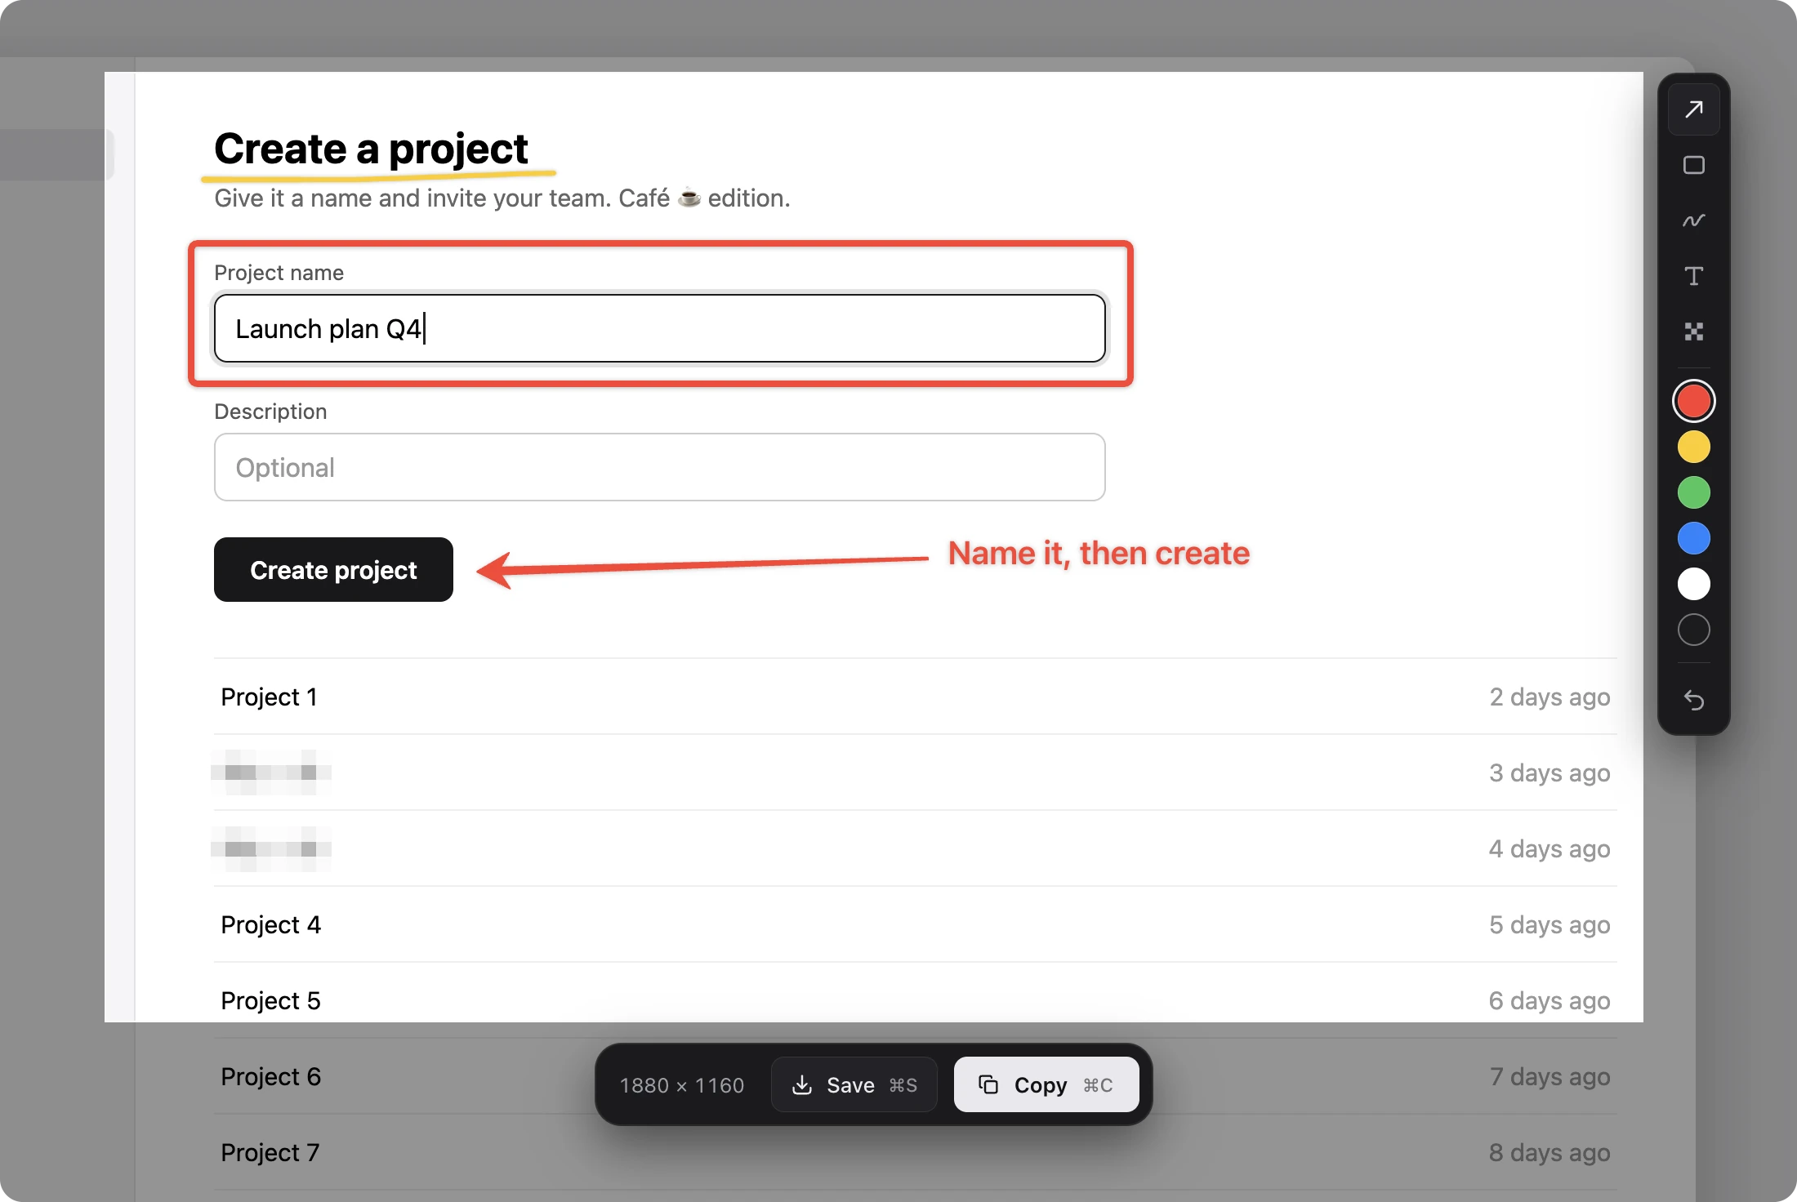Image resolution: width=1797 pixels, height=1202 pixels.
Task: Click the '4 days ago' timestamp
Action: click(x=1550, y=848)
